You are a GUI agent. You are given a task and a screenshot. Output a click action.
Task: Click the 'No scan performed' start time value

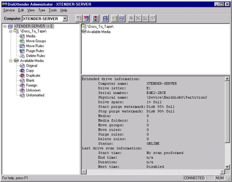(x=165, y=153)
